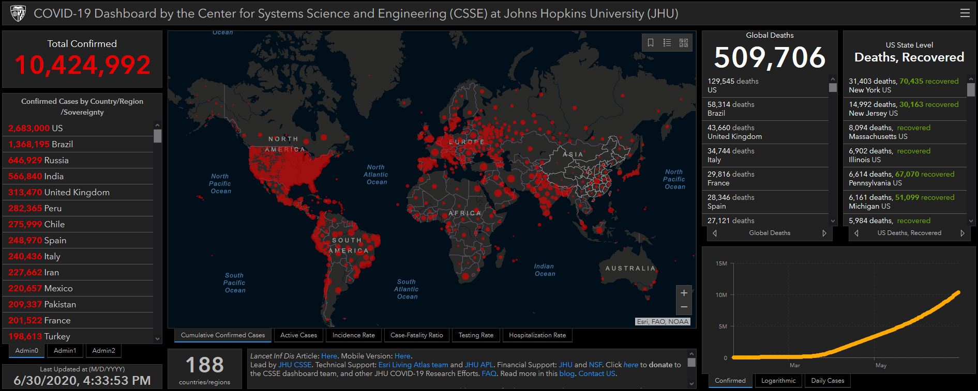Switch to Active Cases map tab
The image size is (978, 391).
click(298, 335)
